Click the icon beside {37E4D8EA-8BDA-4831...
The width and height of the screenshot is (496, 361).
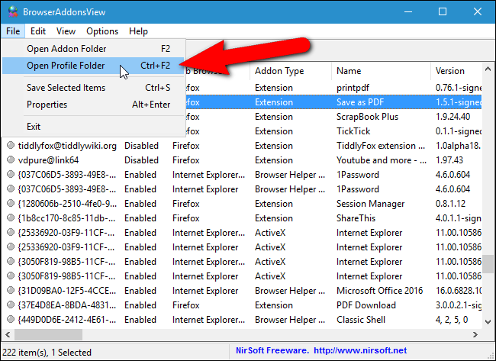click(x=11, y=305)
